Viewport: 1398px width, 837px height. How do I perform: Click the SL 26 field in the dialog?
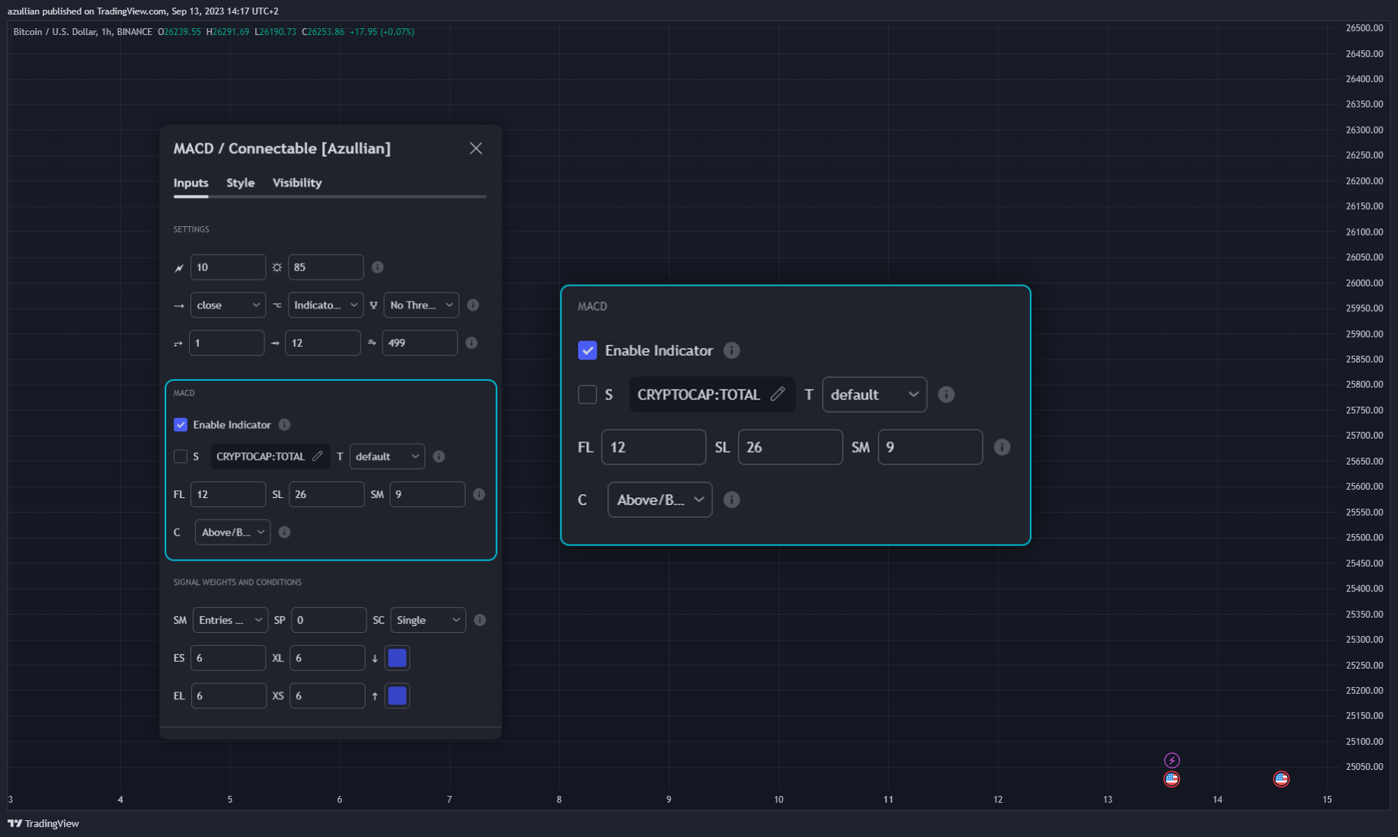coord(326,494)
